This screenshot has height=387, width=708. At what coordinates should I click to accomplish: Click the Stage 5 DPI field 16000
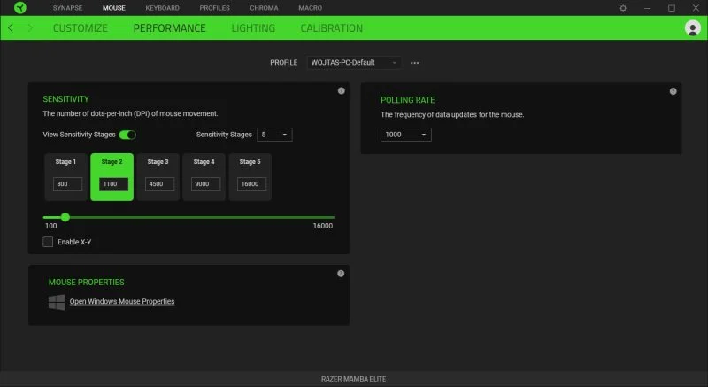click(x=251, y=184)
